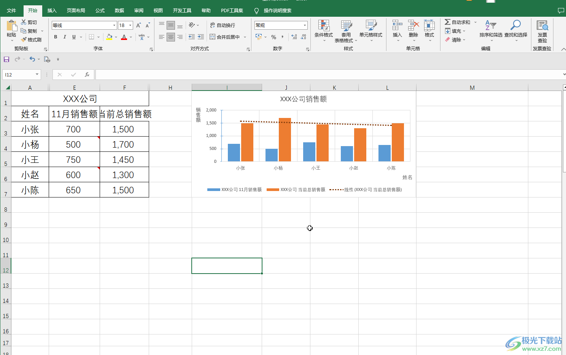Toggle Bold formatting
The width and height of the screenshot is (566, 355).
[x=56, y=37]
